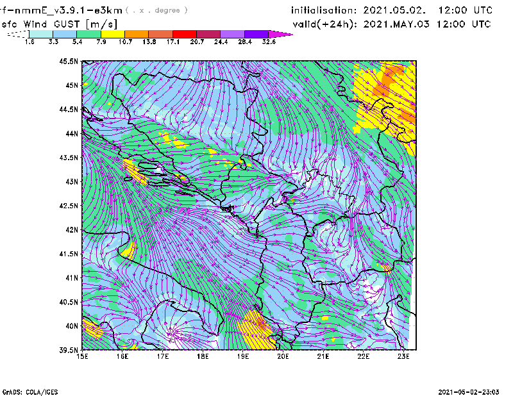Click the model name 'nmmE_v3.9.1-e3km' text
Screen dimensions: 513x396
[68, 10]
